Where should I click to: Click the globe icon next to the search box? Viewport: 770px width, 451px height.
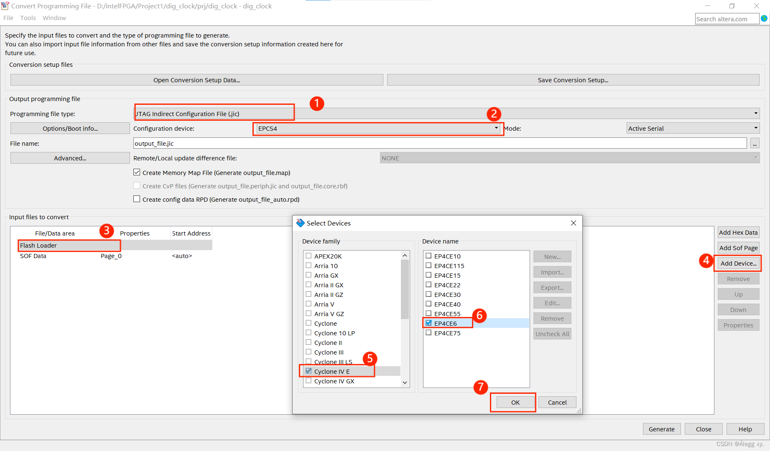pyautogui.click(x=765, y=18)
